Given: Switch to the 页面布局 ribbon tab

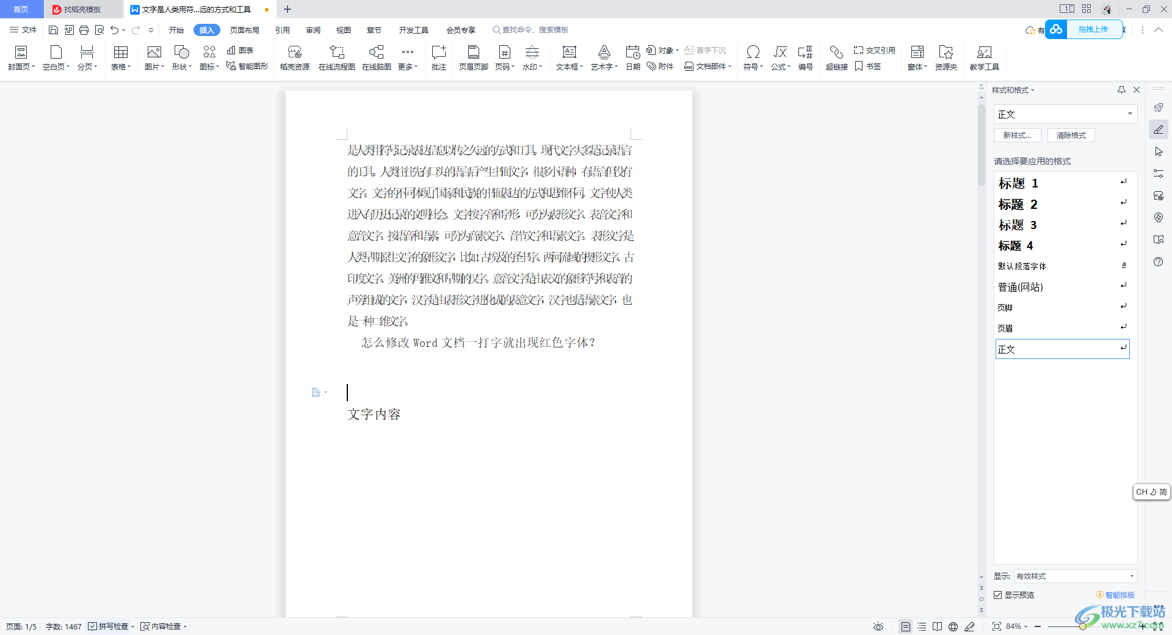Looking at the screenshot, I should point(245,30).
